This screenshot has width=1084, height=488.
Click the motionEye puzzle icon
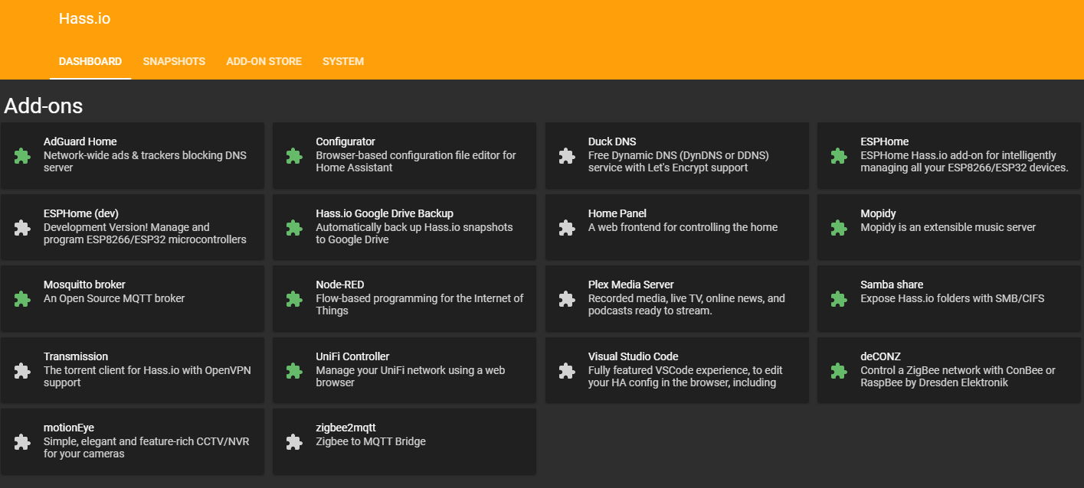[x=22, y=442]
